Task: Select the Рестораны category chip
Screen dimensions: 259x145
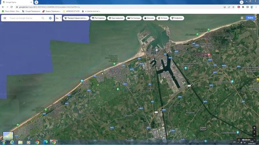Action: [x=98, y=18]
